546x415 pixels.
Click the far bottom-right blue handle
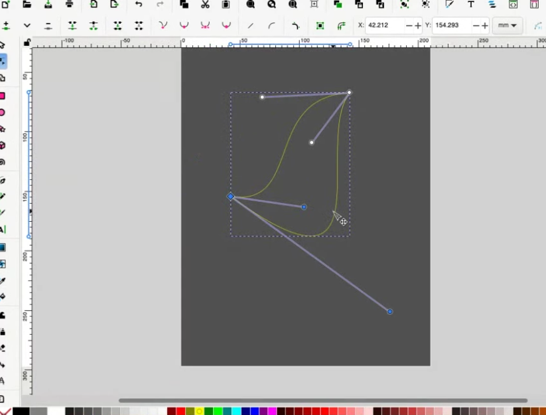click(389, 311)
